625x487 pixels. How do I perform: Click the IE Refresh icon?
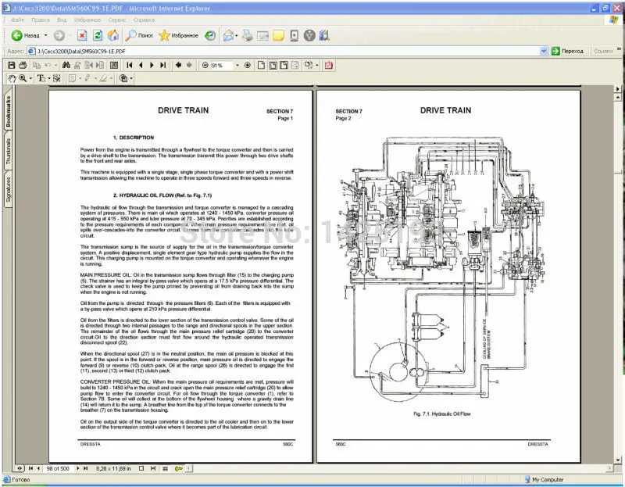pyautogui.click(x=98, y=35)
